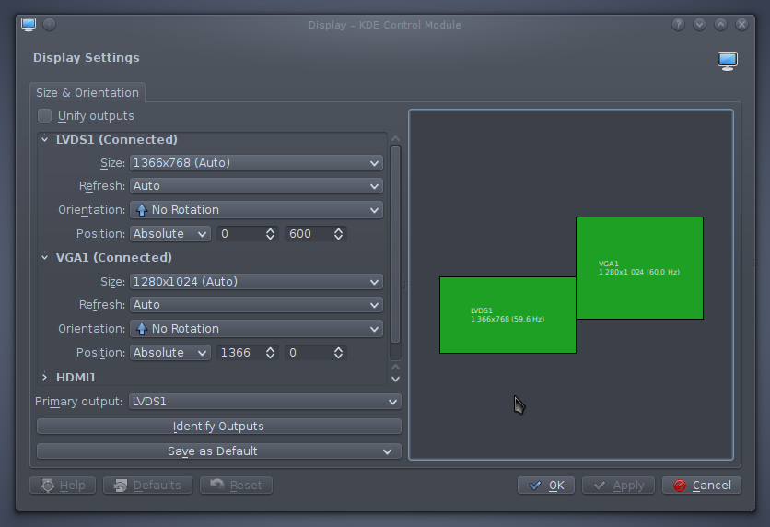Collapse the LVDS1 (Connected) section
This screenshot has width=770, height=527.
pyautogui.click(x=44, y=140)
